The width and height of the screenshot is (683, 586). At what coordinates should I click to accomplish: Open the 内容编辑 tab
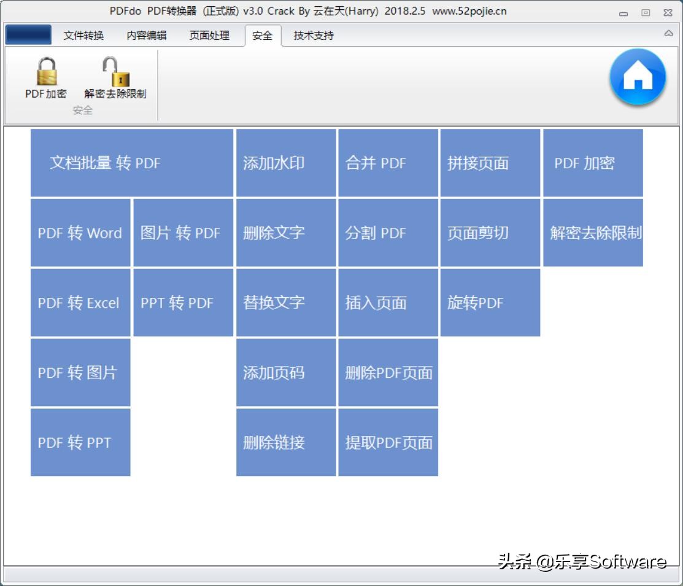pyautogui.click(x=148, y=36)
